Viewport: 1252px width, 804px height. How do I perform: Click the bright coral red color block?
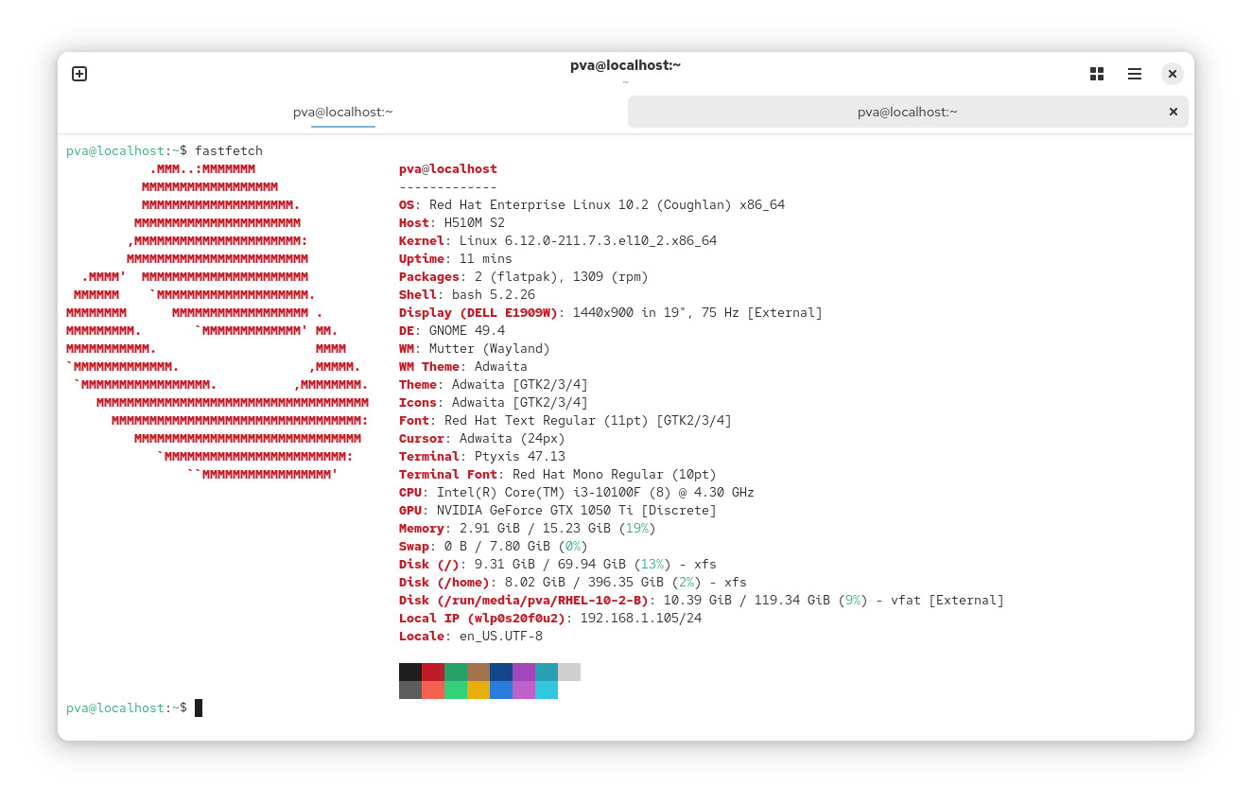pyautogui.click(x=433, y=690)
